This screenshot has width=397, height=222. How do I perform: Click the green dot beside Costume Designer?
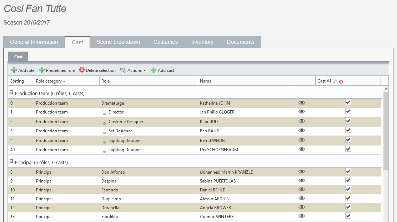(104, 123)
